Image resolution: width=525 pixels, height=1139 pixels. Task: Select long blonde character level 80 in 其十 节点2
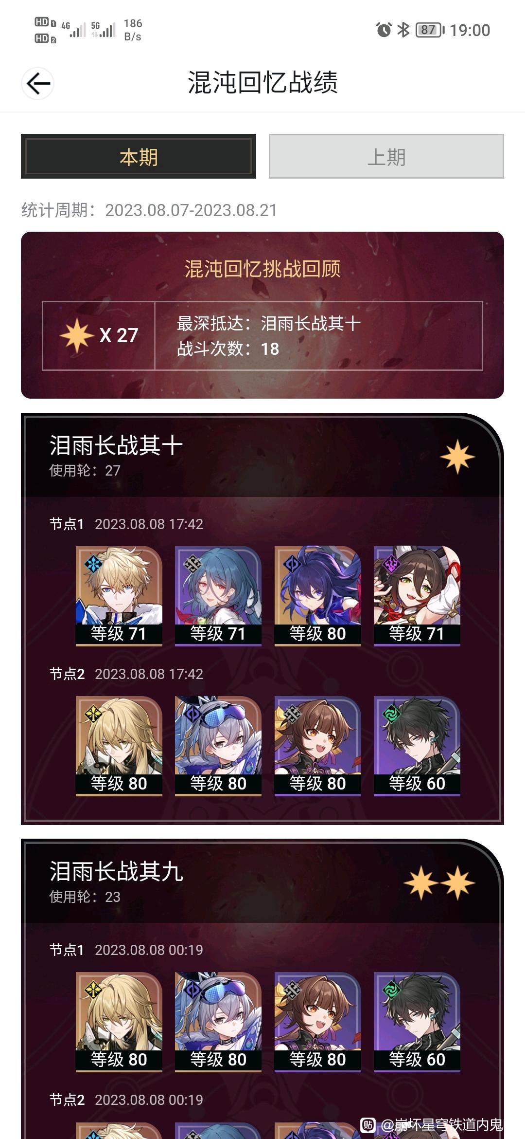pos(119,746)
